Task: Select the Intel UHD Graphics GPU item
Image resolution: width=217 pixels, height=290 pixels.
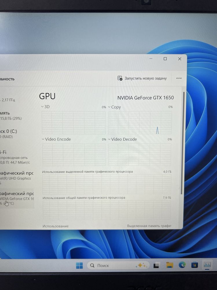Action: pos(17,177)
